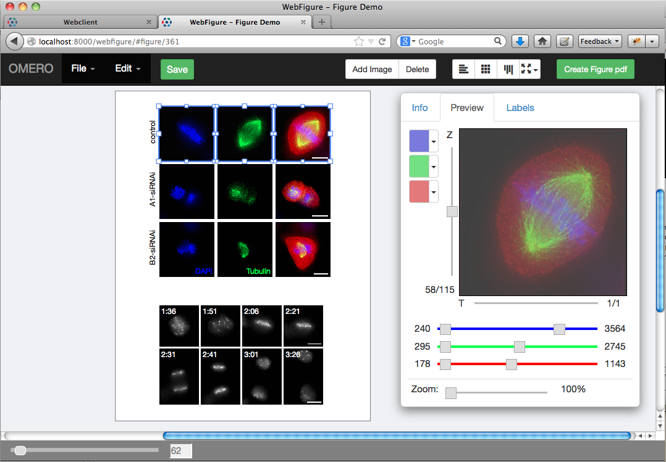The height and width of the screenshot is (462, 666).
Task: Reload page with the refresh icon
Action: 382,41
